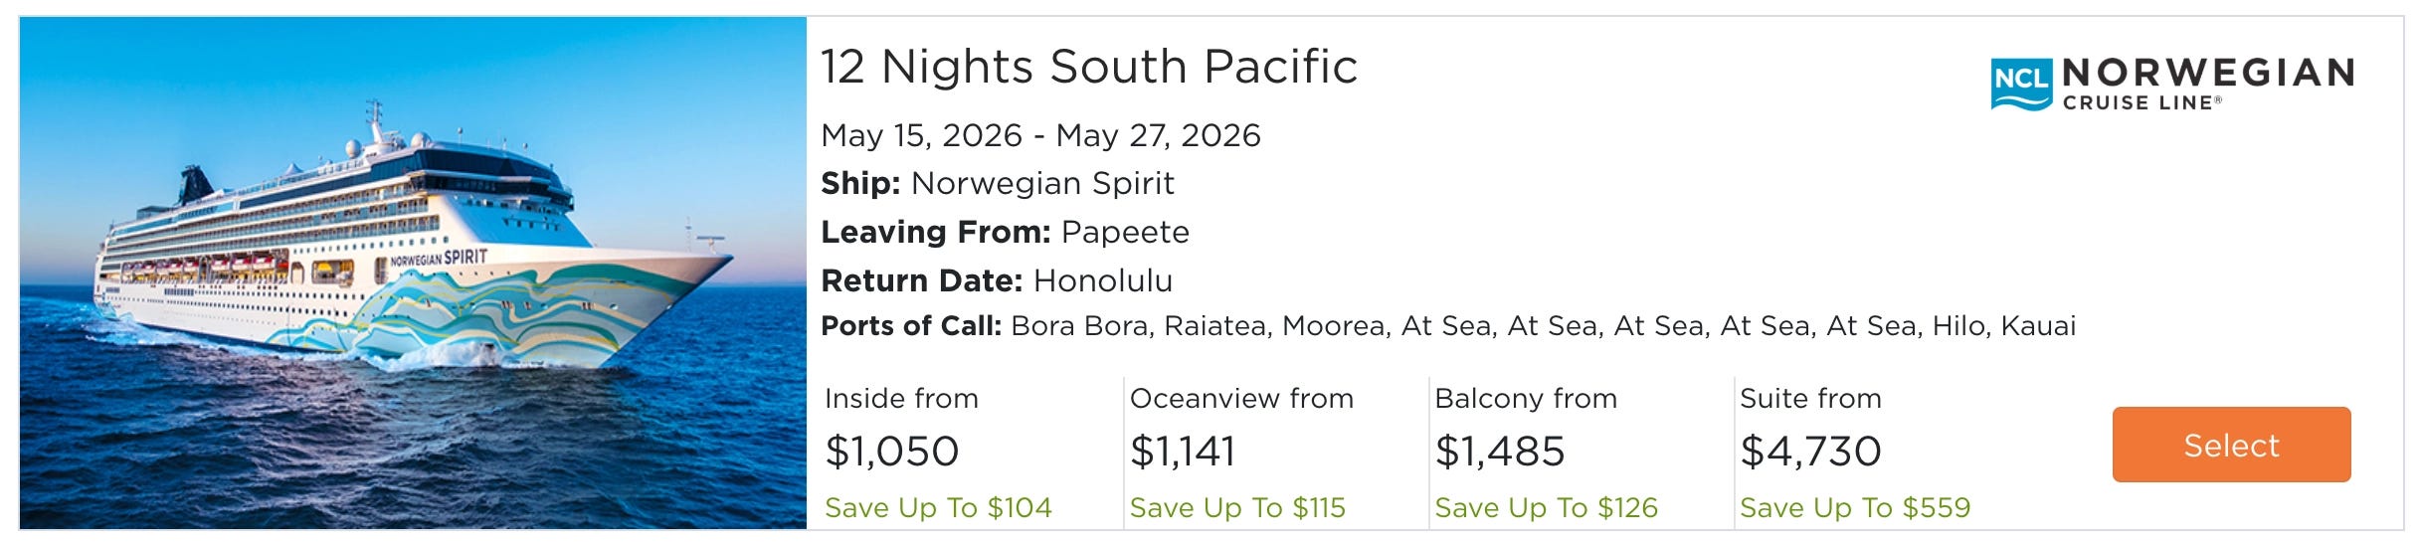Click the Return Date: Honolulu line
2421x547 pixels.
point(996,280)
